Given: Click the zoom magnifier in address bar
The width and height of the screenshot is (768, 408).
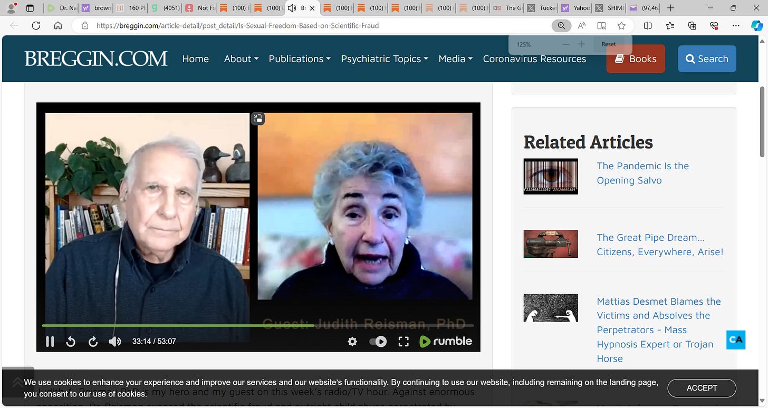Looking at the screenshot, I should pos(561,25).
